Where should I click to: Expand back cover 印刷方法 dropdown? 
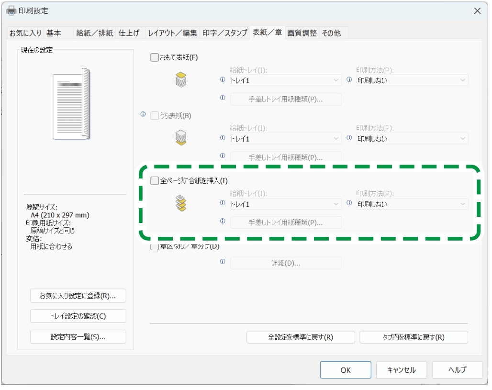[x=412, y=139]
